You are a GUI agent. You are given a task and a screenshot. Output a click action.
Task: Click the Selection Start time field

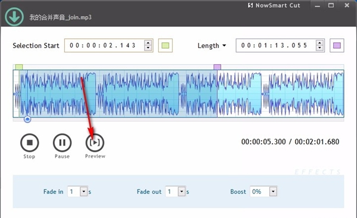105,46
